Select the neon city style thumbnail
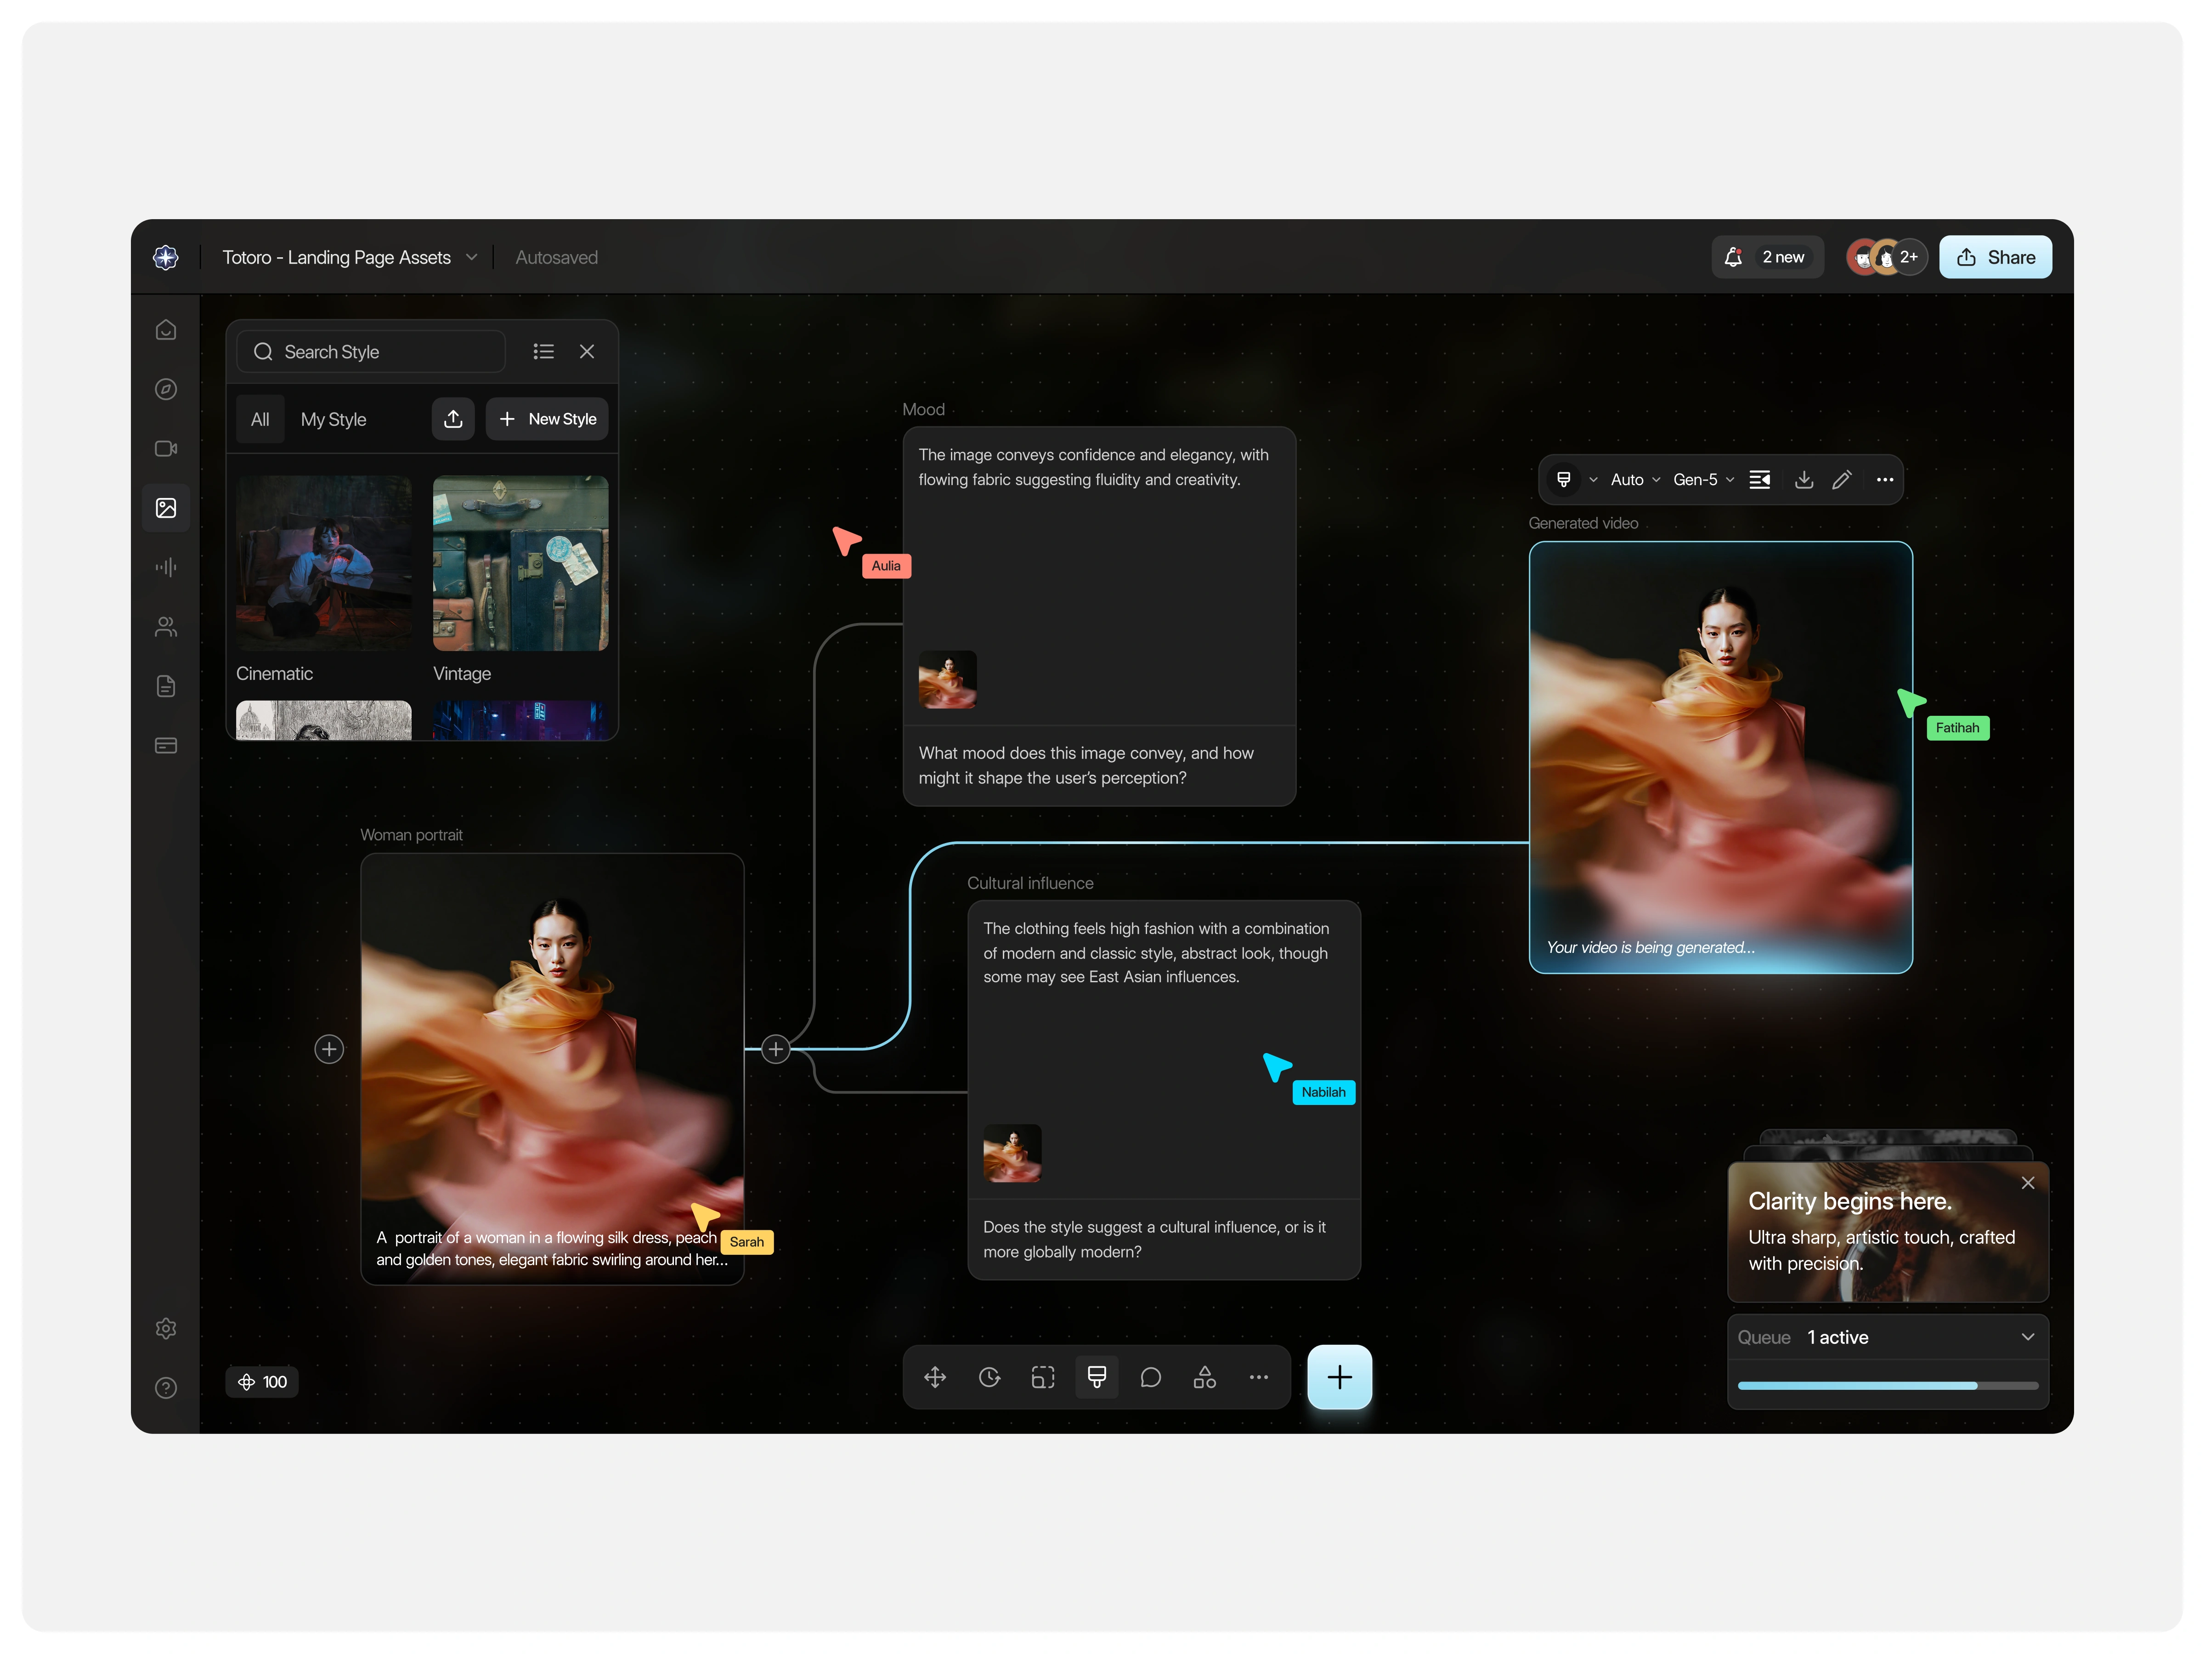Screen dimensions: 2205x1654 pyautogui.click(x=520, y=720)
